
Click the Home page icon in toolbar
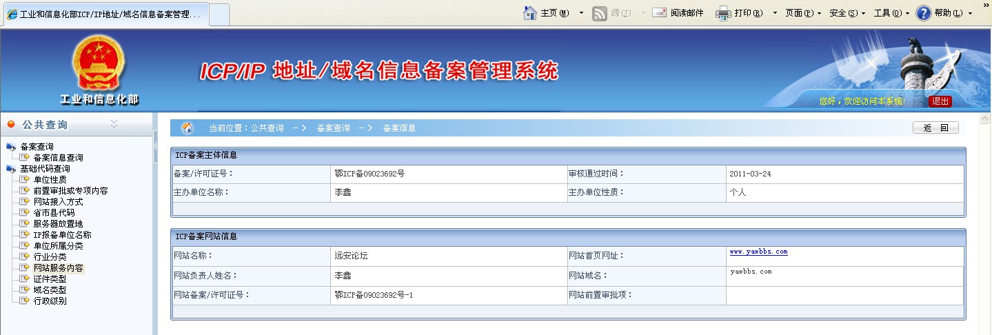point(530,13)
